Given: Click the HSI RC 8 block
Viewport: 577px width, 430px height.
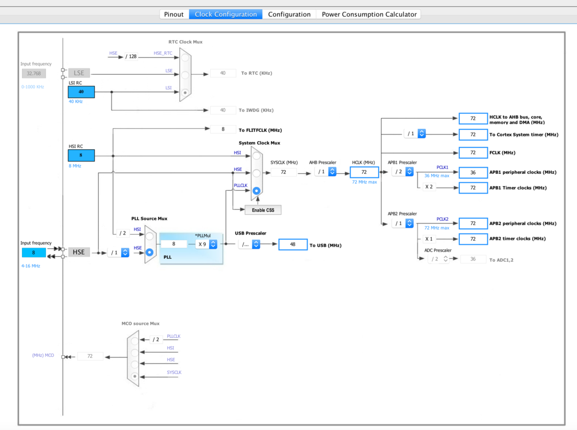Looking at the screenshot, I should pyautogui.click(x=81, y=155).
